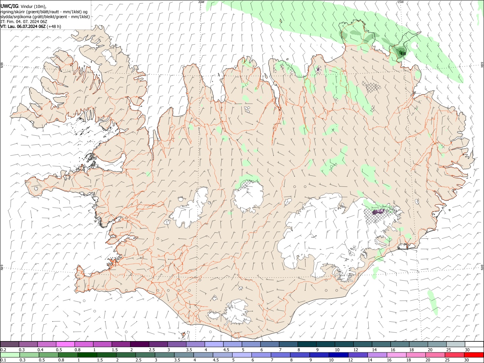Pick lower legend swatch between 6 and 7
The width and height of the screenshot is (484, 363).
pos(261,355)
